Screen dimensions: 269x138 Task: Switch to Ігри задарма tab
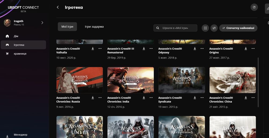point(94,27)
